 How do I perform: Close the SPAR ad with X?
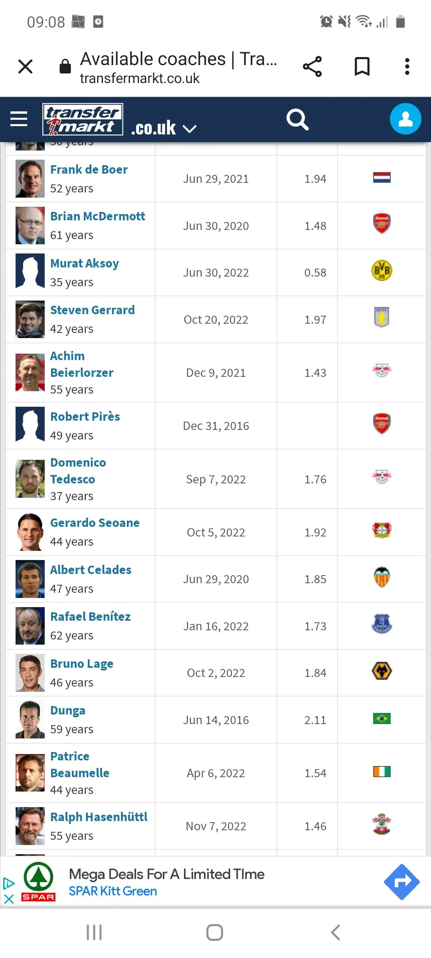(9, 899)
